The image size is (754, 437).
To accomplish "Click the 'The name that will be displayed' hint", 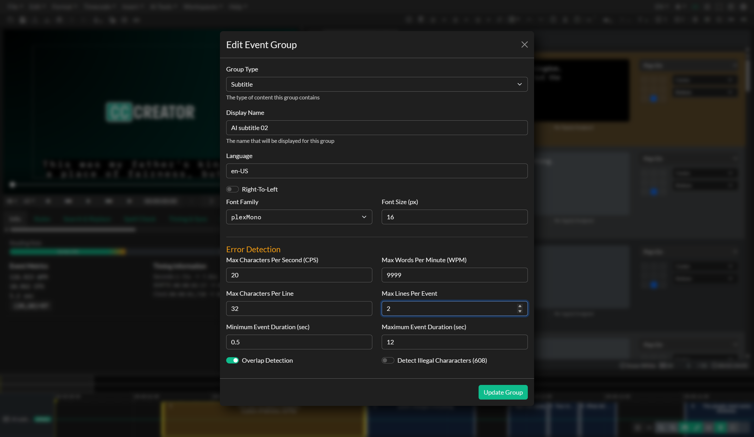I will pyautogui.click(x=280, y=141).
